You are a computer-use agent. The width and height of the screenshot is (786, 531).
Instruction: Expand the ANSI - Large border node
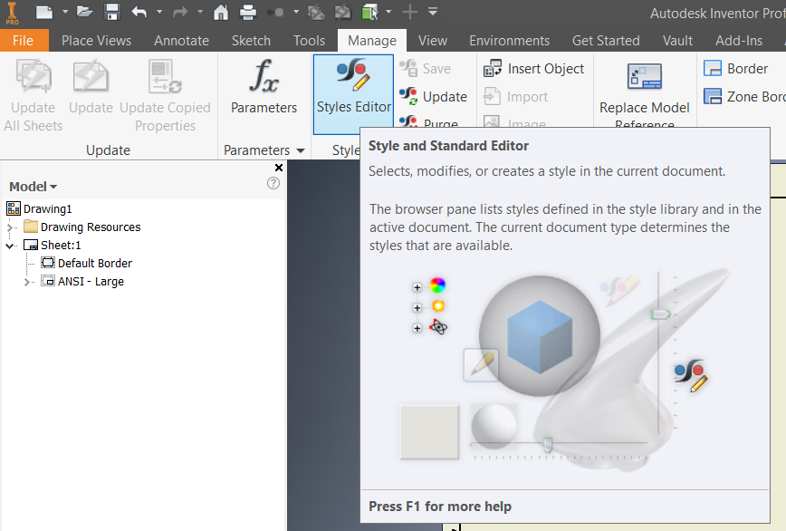[x=27, y=281]
